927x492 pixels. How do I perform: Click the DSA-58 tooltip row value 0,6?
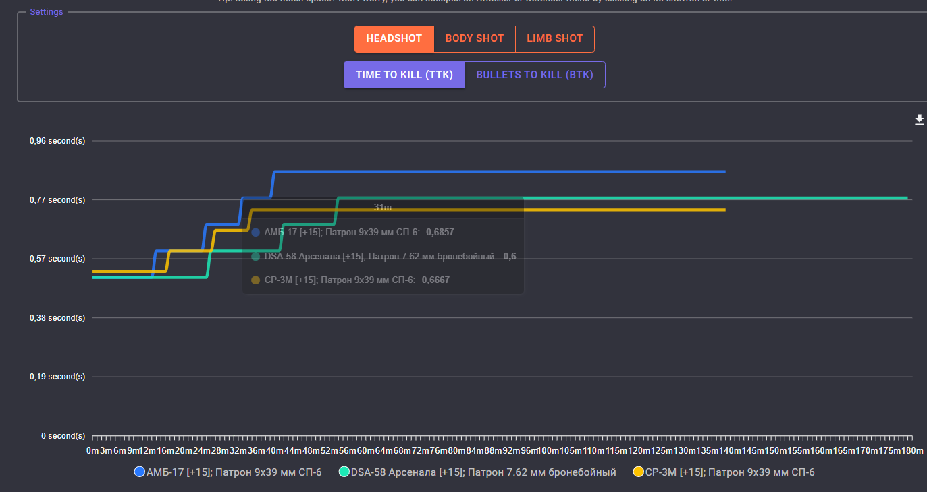510,256
